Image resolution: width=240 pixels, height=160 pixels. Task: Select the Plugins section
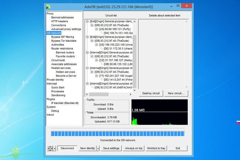[51, 99]
